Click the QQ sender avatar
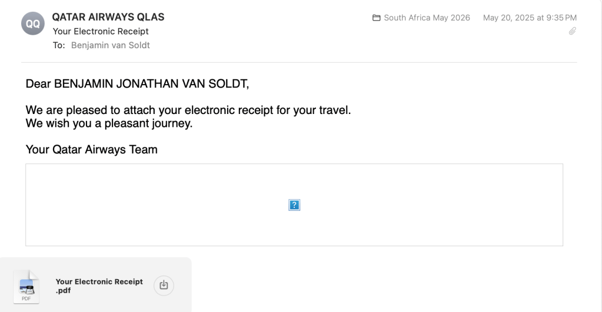Image resolution: width=602 pixels, height=312 pixels. pos(33,24)
